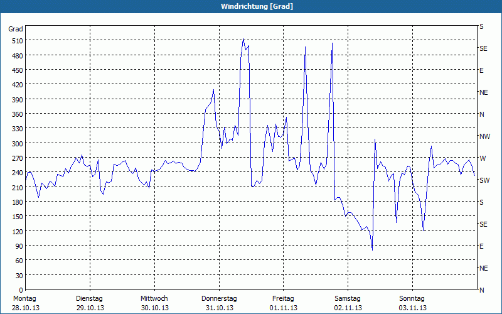Select the Grad axis unit label
The width and height of the screenshot is (502, 314).
[16, 29]
